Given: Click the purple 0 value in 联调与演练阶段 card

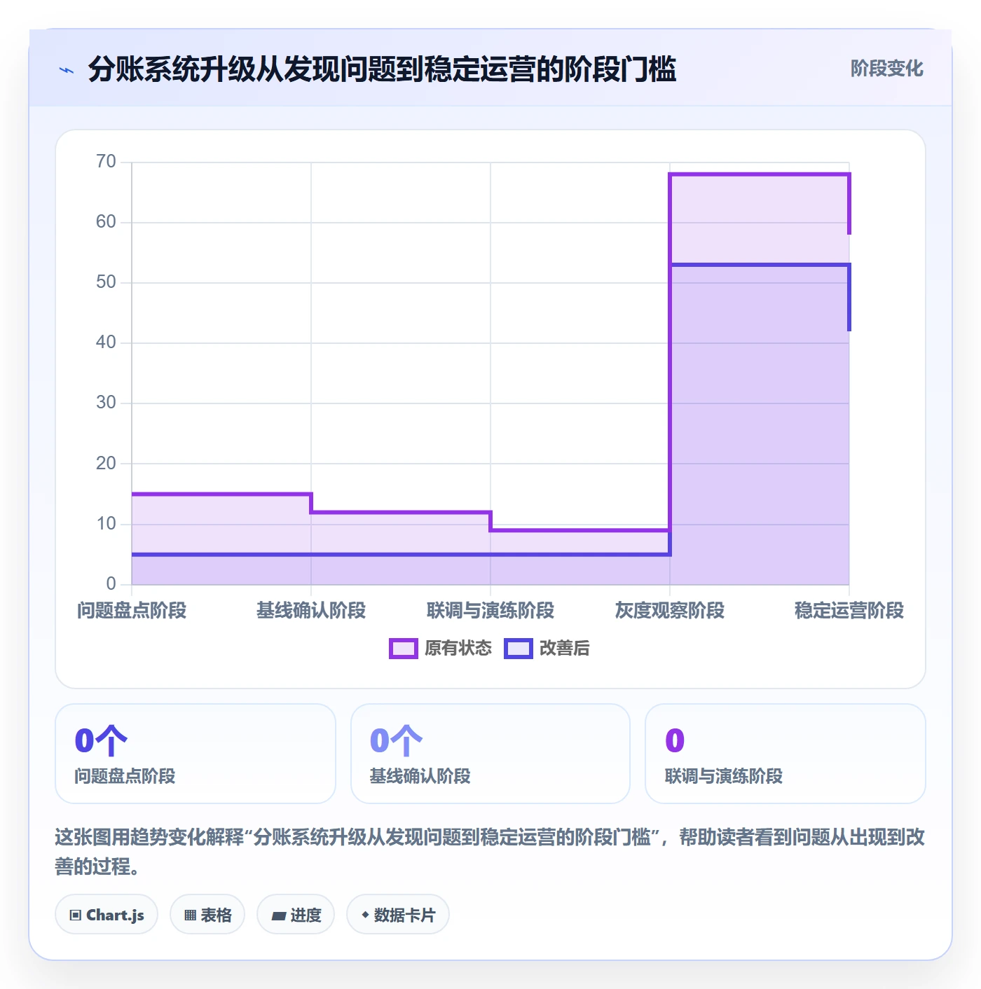Looking at the screenshot, I should click(x=675, y=740).
